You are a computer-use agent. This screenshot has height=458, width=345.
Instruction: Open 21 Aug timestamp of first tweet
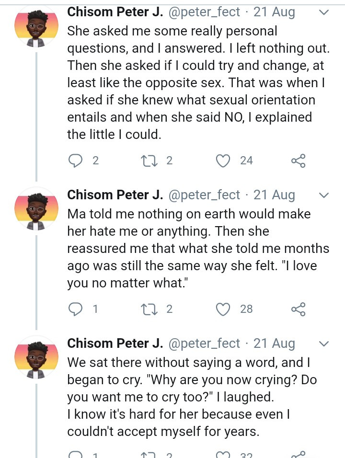point(274,12)
